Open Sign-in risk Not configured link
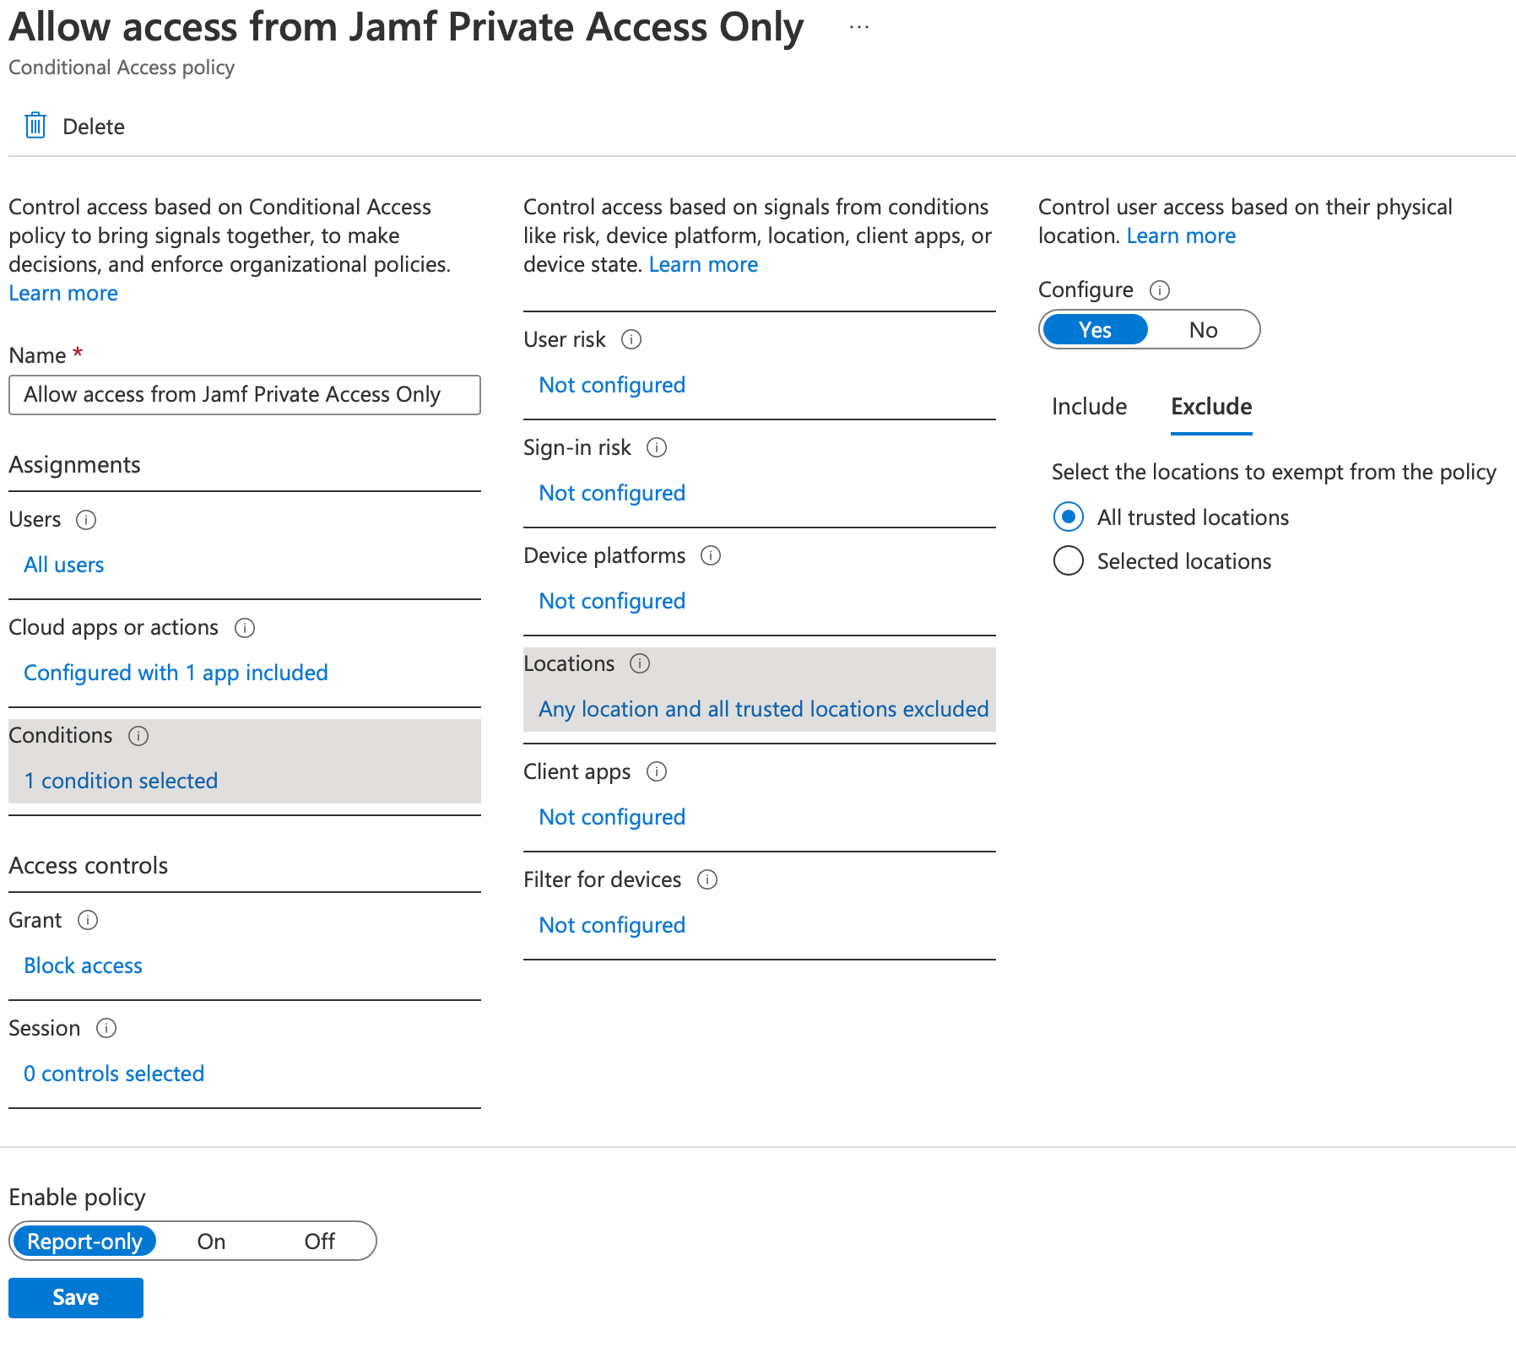Screen dimensions: 1516x1347 click(612, 493)
